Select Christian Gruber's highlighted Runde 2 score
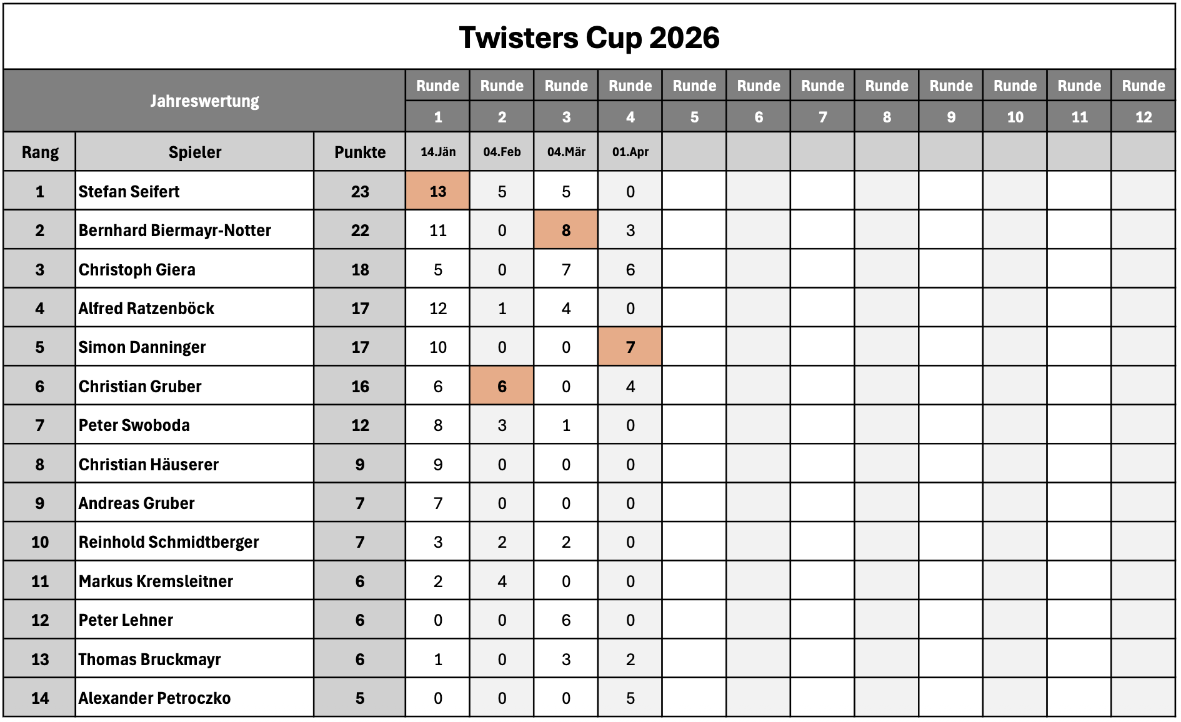This screenshot has width=1181, height=722. (502, 387)
